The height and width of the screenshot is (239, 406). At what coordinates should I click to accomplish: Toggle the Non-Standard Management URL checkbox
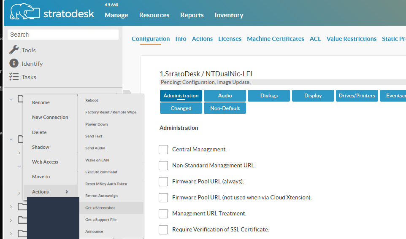[x=163, y=166]
